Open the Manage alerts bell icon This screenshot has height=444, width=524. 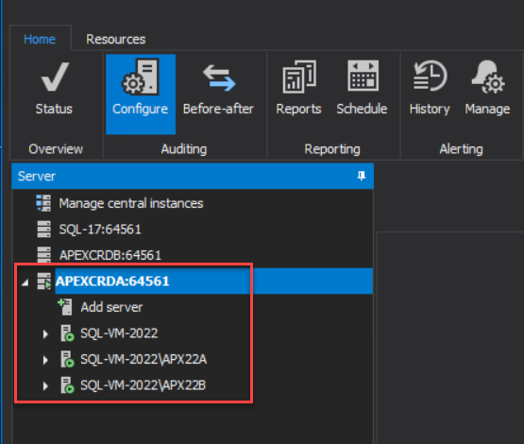click(x=488, y=77)
